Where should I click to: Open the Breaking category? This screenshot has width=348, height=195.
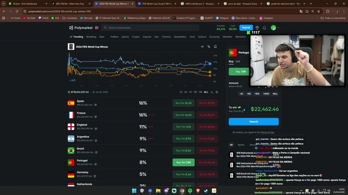[91, 37]
